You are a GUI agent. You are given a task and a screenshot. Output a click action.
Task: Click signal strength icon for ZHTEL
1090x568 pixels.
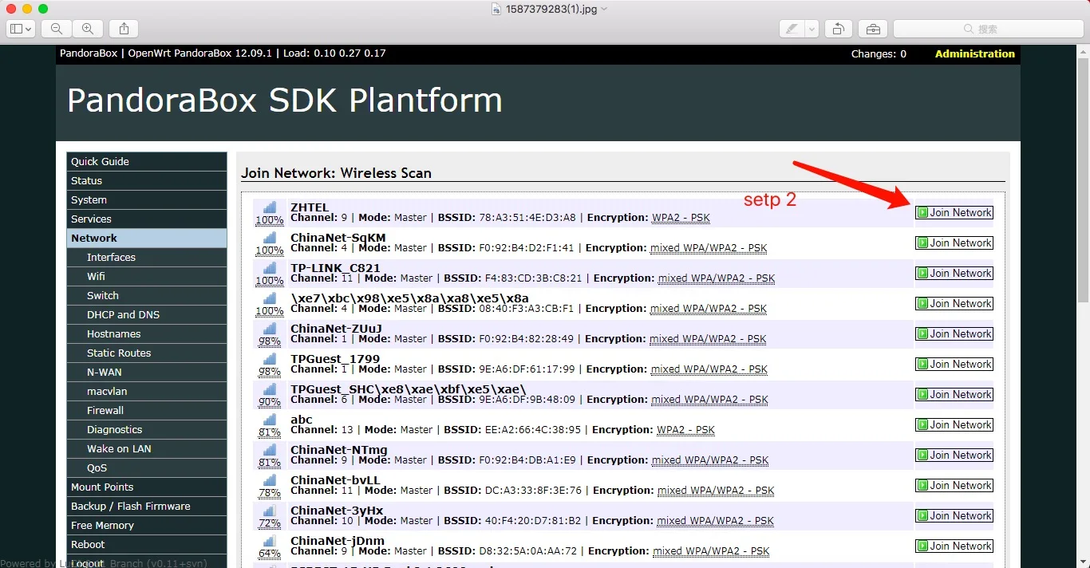pos(270,207)
